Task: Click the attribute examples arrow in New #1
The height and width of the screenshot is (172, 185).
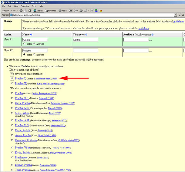Action: click(x=150, y=40)
